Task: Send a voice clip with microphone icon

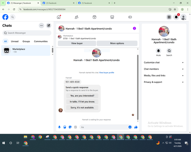Action: [x=59, y=127]
